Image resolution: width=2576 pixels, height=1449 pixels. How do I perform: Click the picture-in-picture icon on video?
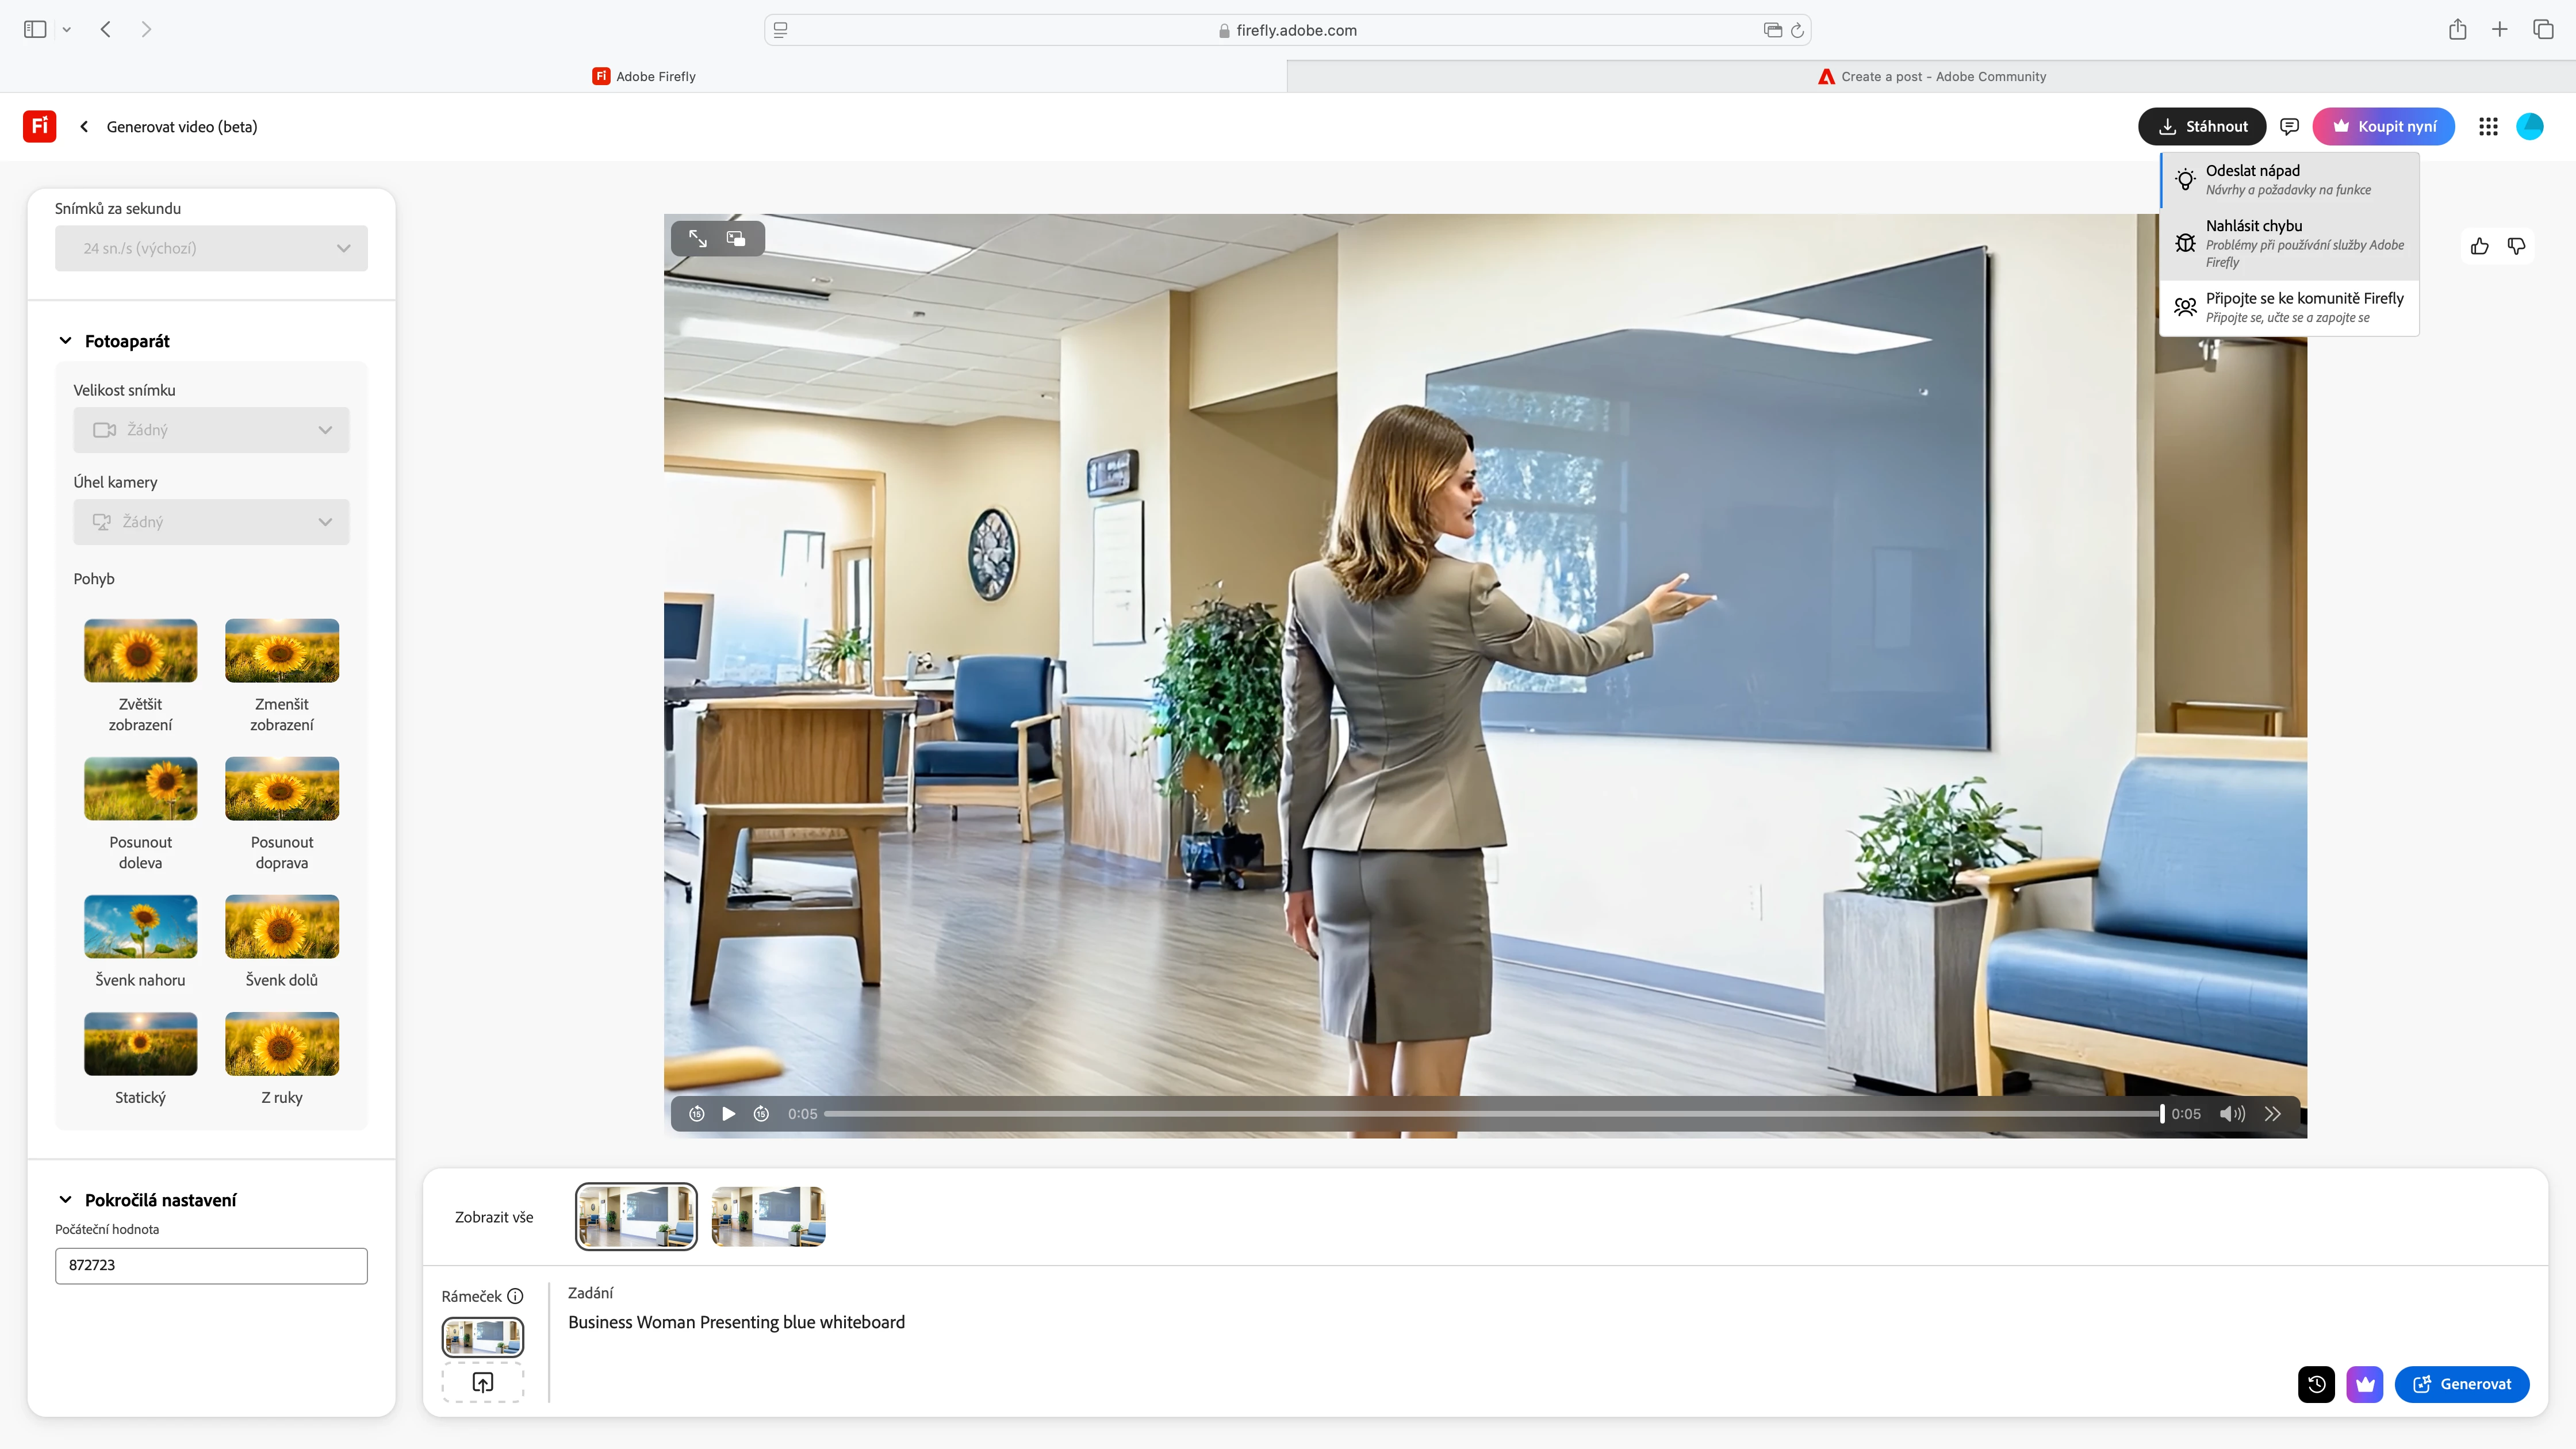coord(736,238)
